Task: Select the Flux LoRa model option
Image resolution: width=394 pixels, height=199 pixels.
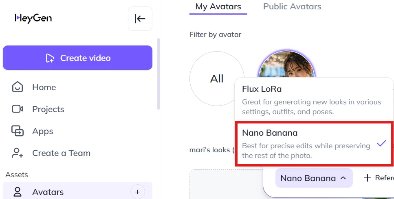Action: tap(314, 100)
